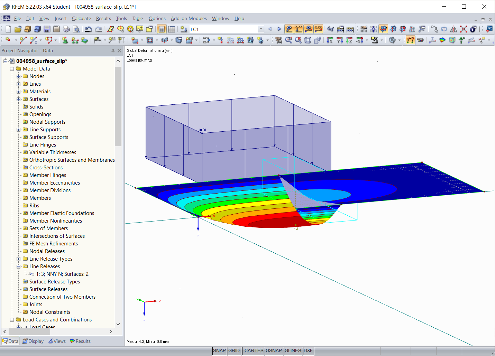The width and height of the screenshot is (495, 356).
Task: Open the Results menu
Action: pos(103,18)
